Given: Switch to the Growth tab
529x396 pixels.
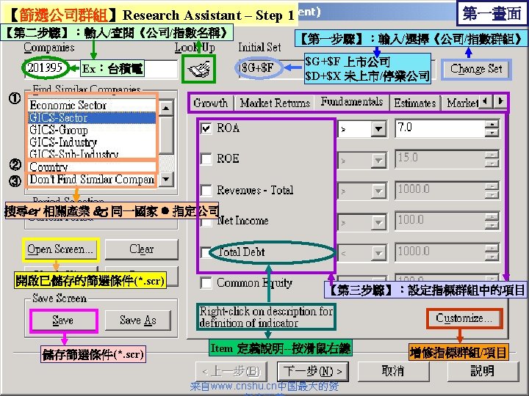Looking at the screenshot, I should click(211, 103).
